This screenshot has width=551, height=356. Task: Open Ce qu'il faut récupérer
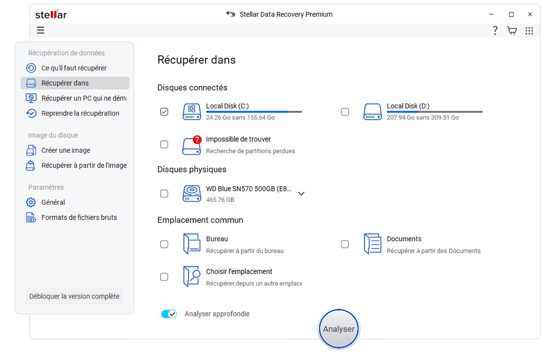pos(75,68)
